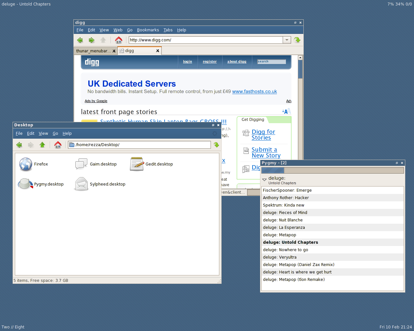The height and width of the screenshot is (331, 414).
Task: Switch to the thunar_menubar tab
Action: click(93, 51)
